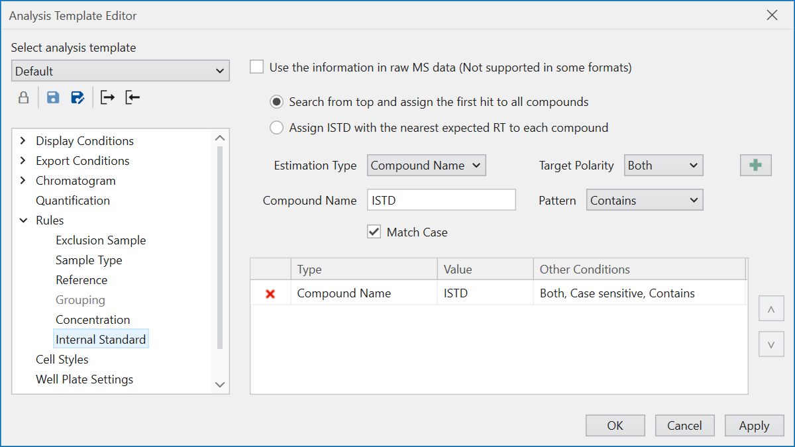Uncheck the Match Case checkbox

point(374,232)
